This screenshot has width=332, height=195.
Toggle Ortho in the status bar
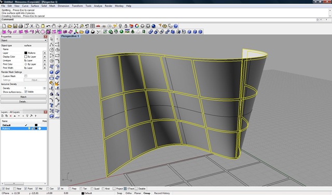[x=128, y=193]
